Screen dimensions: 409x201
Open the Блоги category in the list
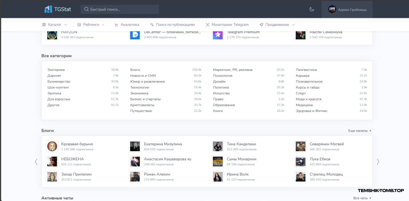135,70
